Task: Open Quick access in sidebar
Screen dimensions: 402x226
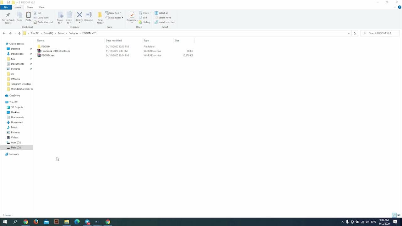Action: tap(16, 44)
